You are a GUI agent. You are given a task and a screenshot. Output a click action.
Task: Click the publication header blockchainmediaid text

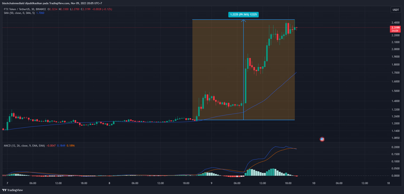pyautogui.click(x=13, y=3)
